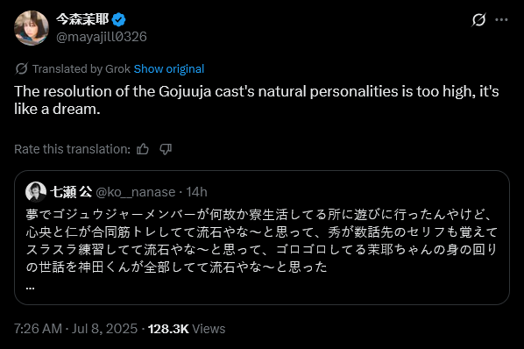
Task: Click the display name 今森茉耶
Action: [x=82, y=19]
